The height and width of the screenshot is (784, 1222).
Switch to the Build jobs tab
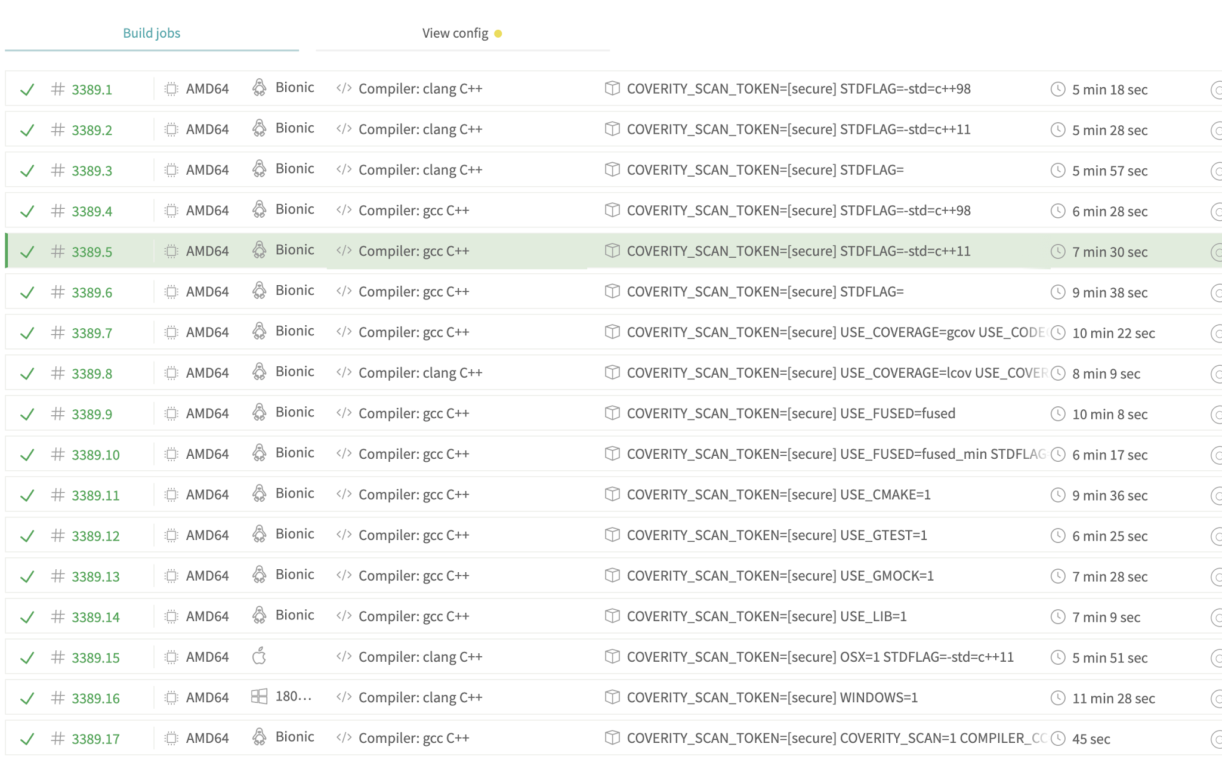[x=152, y=33]
